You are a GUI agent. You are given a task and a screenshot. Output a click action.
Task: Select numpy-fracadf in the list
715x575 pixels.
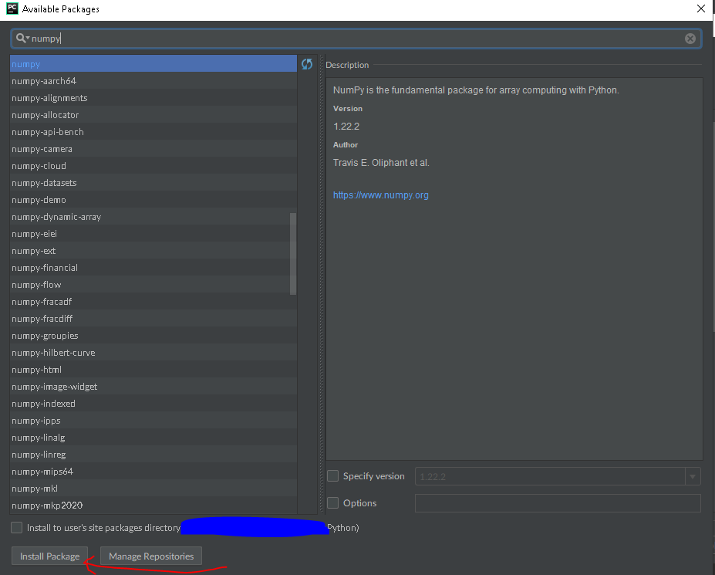coord(153,302)
